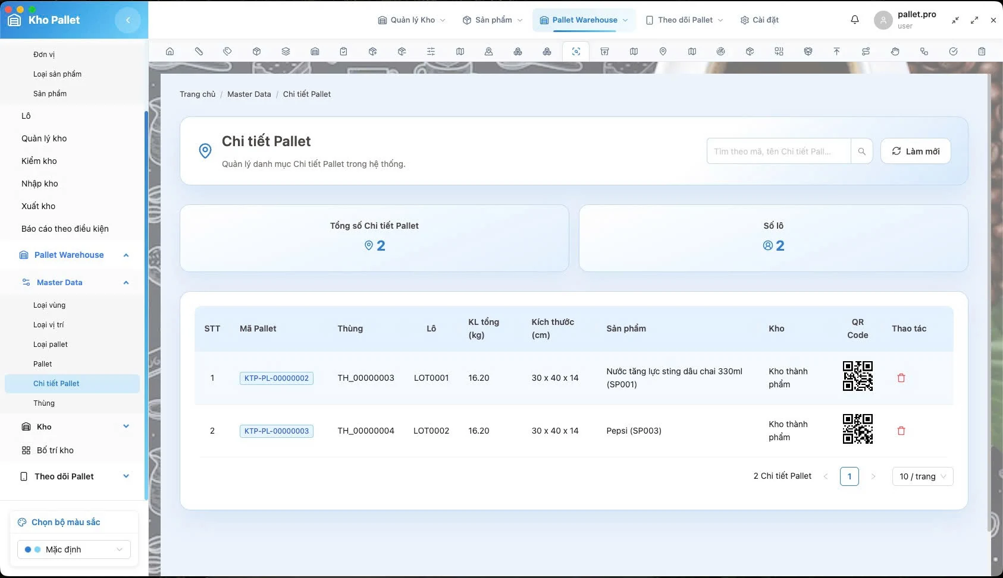Open the Cài đặt settings menu

tap(759, 20)
